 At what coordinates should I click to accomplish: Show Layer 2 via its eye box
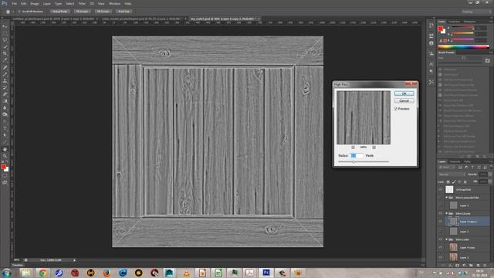[x=441, y=205]
